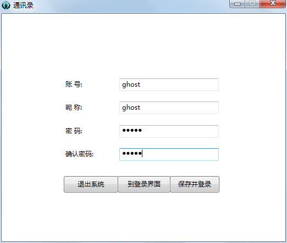The image size is (287, 243).
Task: Click the 通讯录 window title text
Action: click(23, 5)
